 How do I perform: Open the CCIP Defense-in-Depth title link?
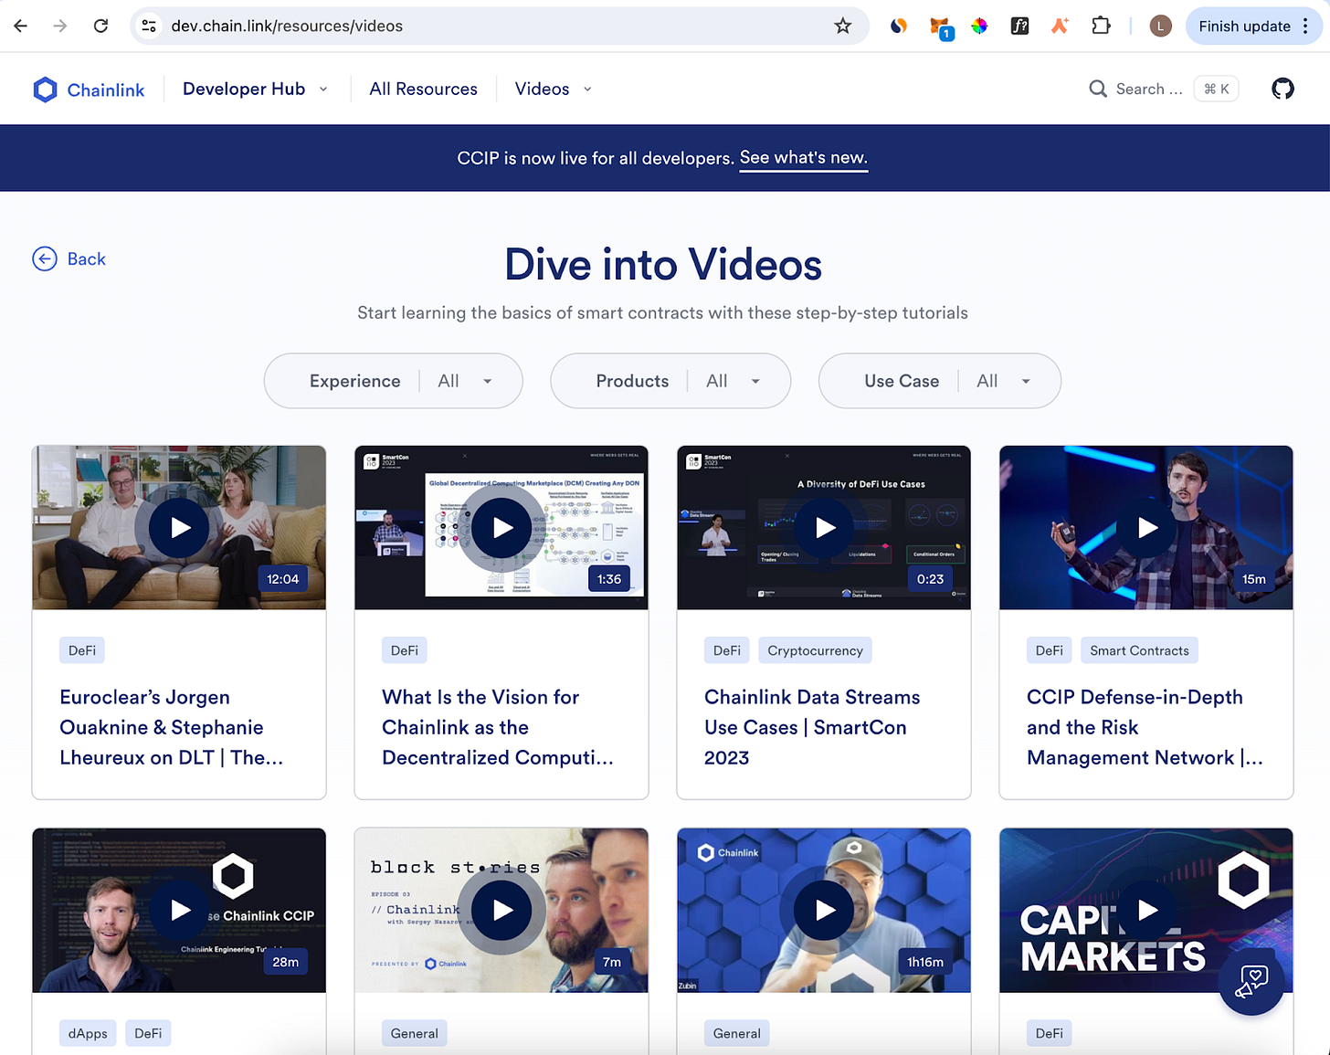coord(1145,727)
